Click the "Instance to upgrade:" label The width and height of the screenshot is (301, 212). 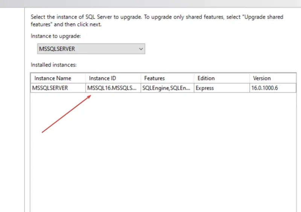55,36
